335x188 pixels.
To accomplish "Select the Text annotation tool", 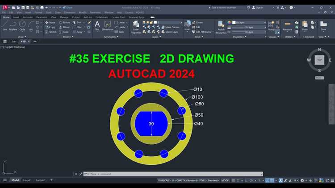I will [97, 25].
